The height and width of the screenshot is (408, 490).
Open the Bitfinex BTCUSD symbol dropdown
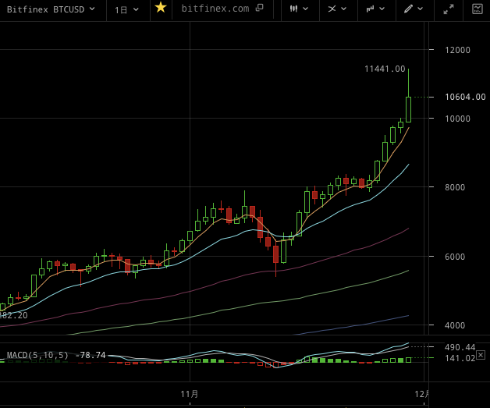[x=51, y=9]
